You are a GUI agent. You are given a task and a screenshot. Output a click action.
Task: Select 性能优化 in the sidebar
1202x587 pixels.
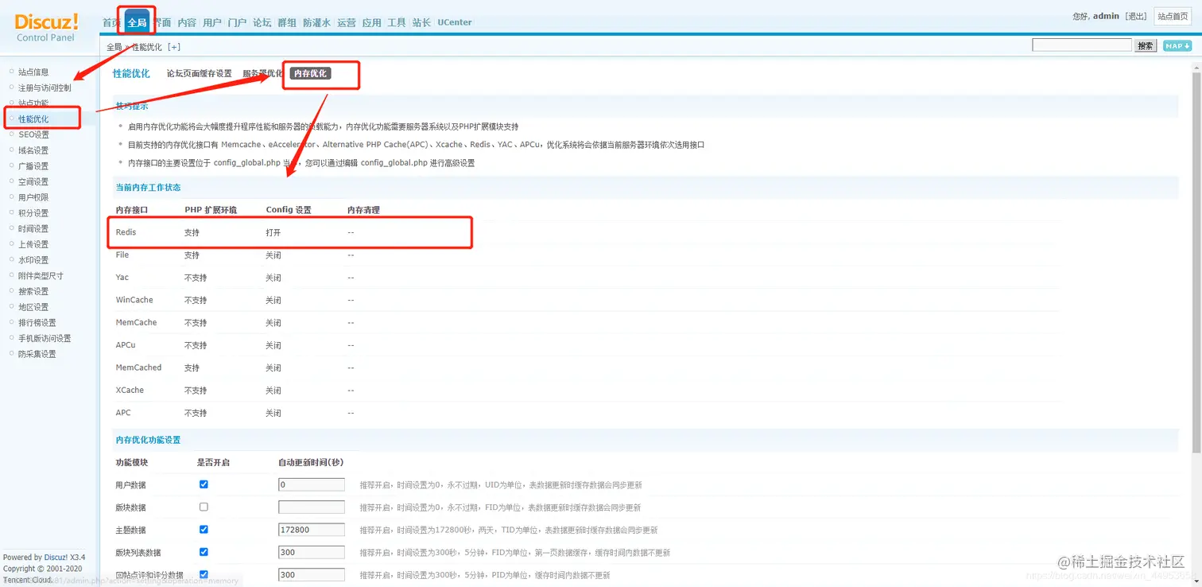pyautogui.click(x=33, y=119)
